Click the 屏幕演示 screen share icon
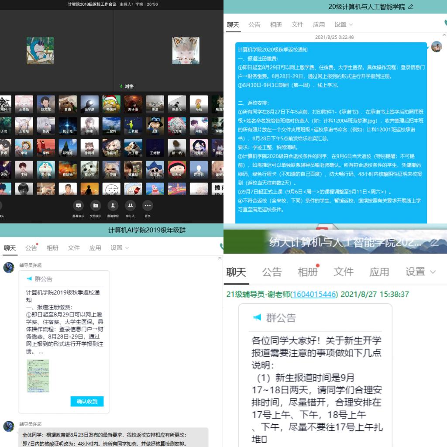The width and height of the screenshot is (447, 447). pos(79,206)
